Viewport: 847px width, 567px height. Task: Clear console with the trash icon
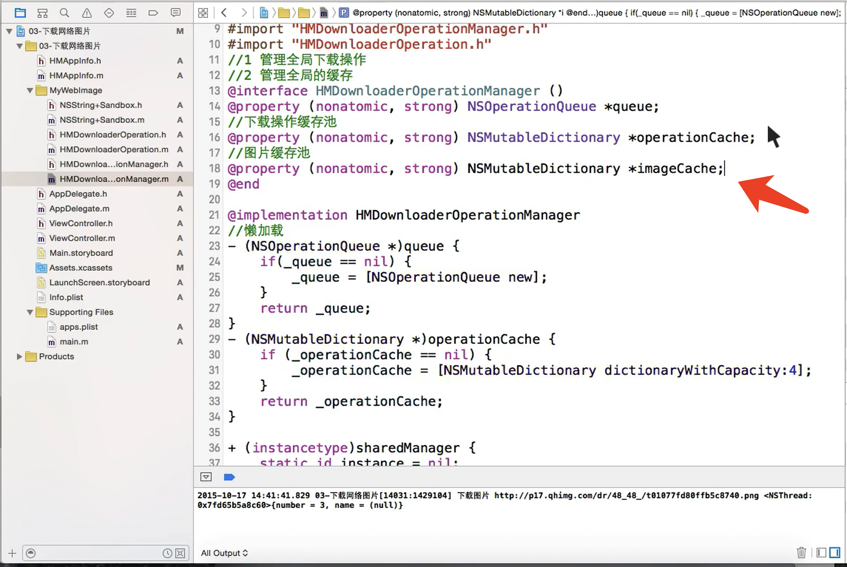pyautogui.click(x=801, y=553)
